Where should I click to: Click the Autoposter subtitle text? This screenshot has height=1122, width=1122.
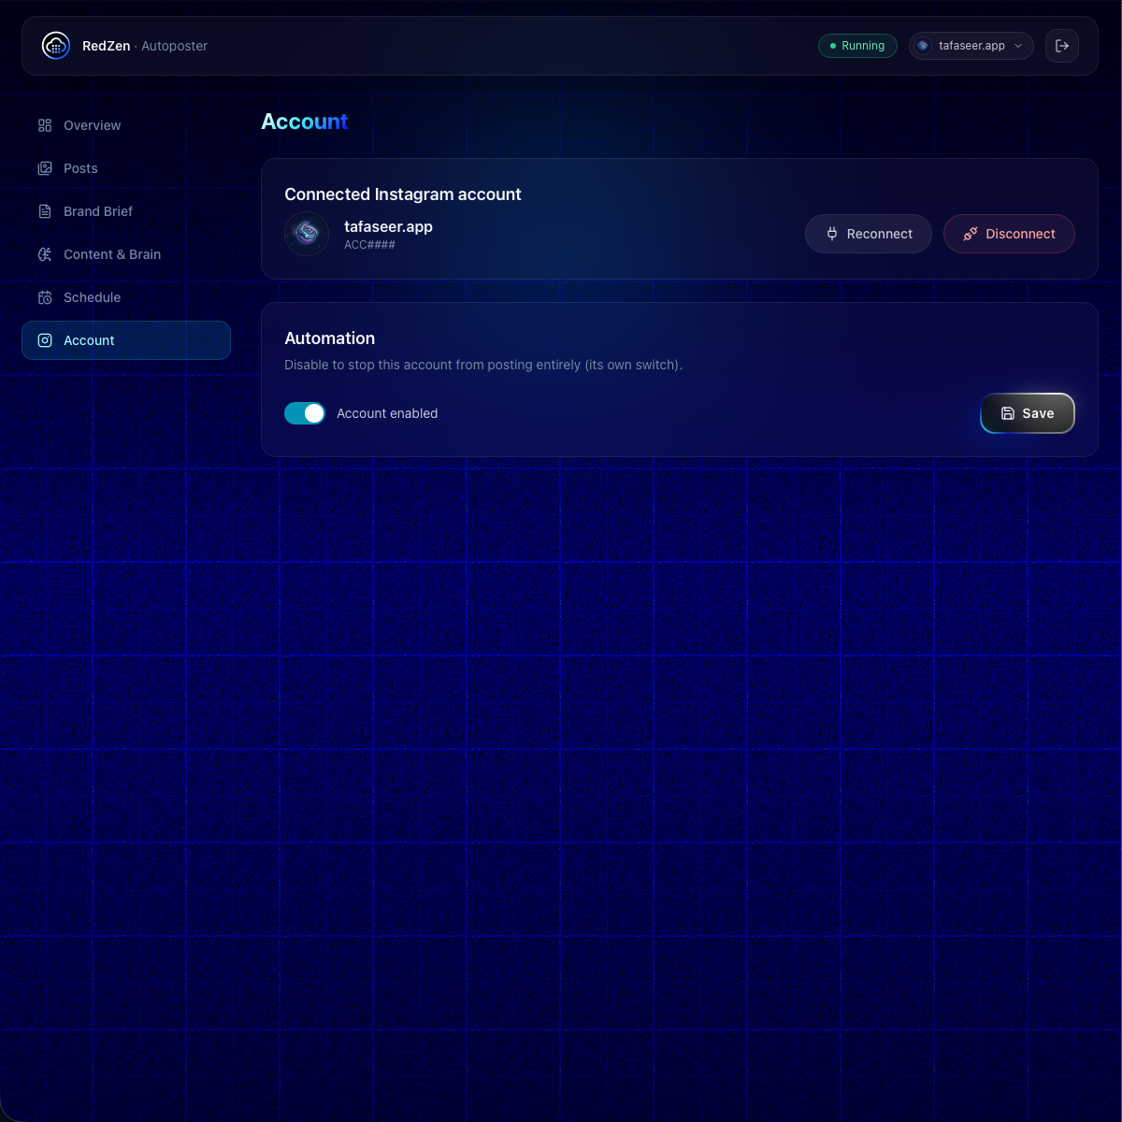[175, 46]
